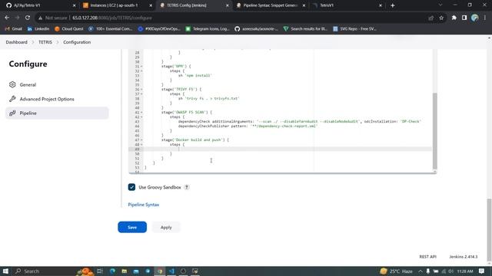Open Visual Studio Code from taskbar
The image size is (492, 276).
pos(171,271)
